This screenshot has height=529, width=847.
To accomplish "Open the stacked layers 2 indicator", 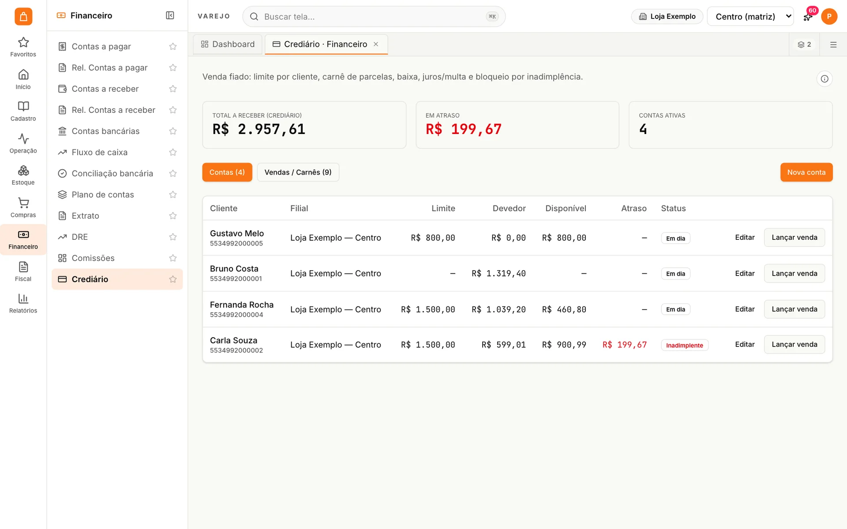I will coord(804,45).
